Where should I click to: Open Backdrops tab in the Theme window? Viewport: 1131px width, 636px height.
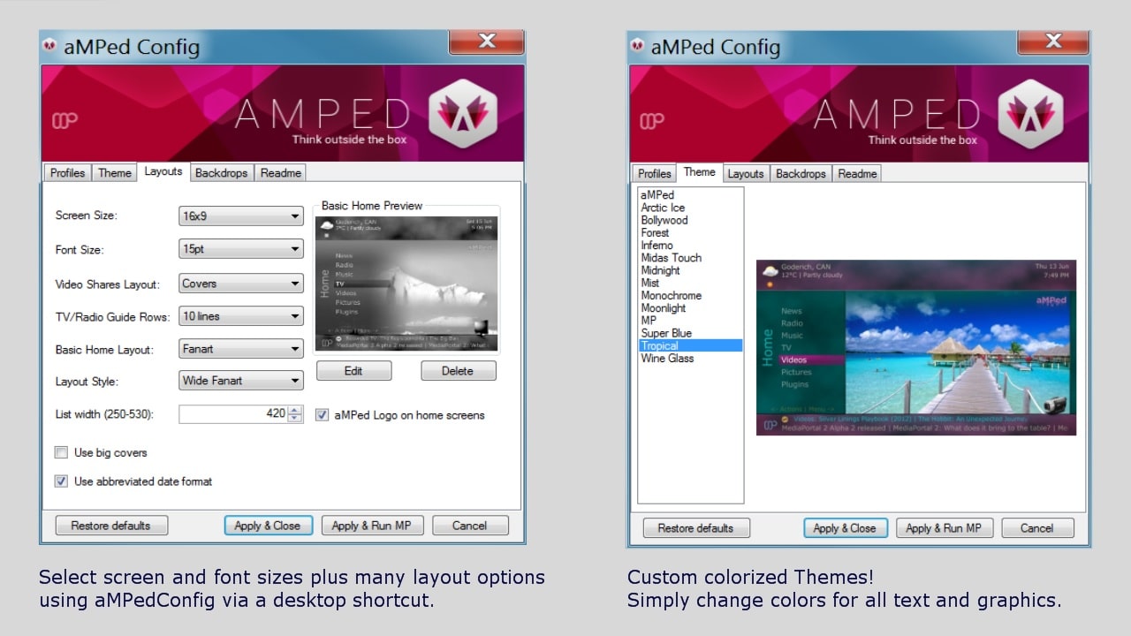[801, 174]
